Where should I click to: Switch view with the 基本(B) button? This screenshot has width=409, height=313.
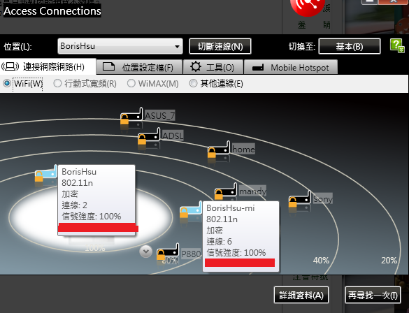pyautogui.click(x=350, y=46)
